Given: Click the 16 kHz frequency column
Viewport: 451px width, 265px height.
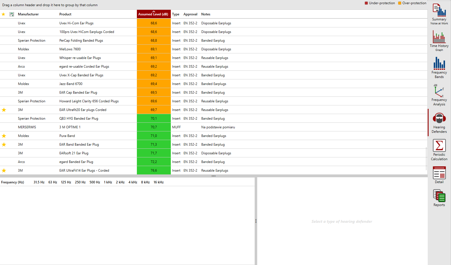Looking at the screenshot, I should [x=158, y=182].
